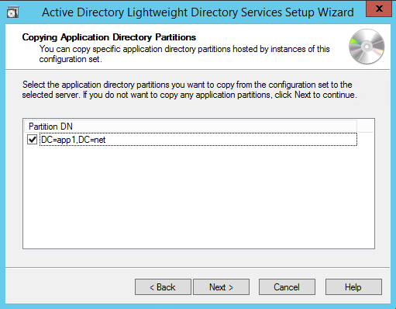Select the DC=app1,DC=net partition row text
The image size is (396, 309).
point(74,140)
